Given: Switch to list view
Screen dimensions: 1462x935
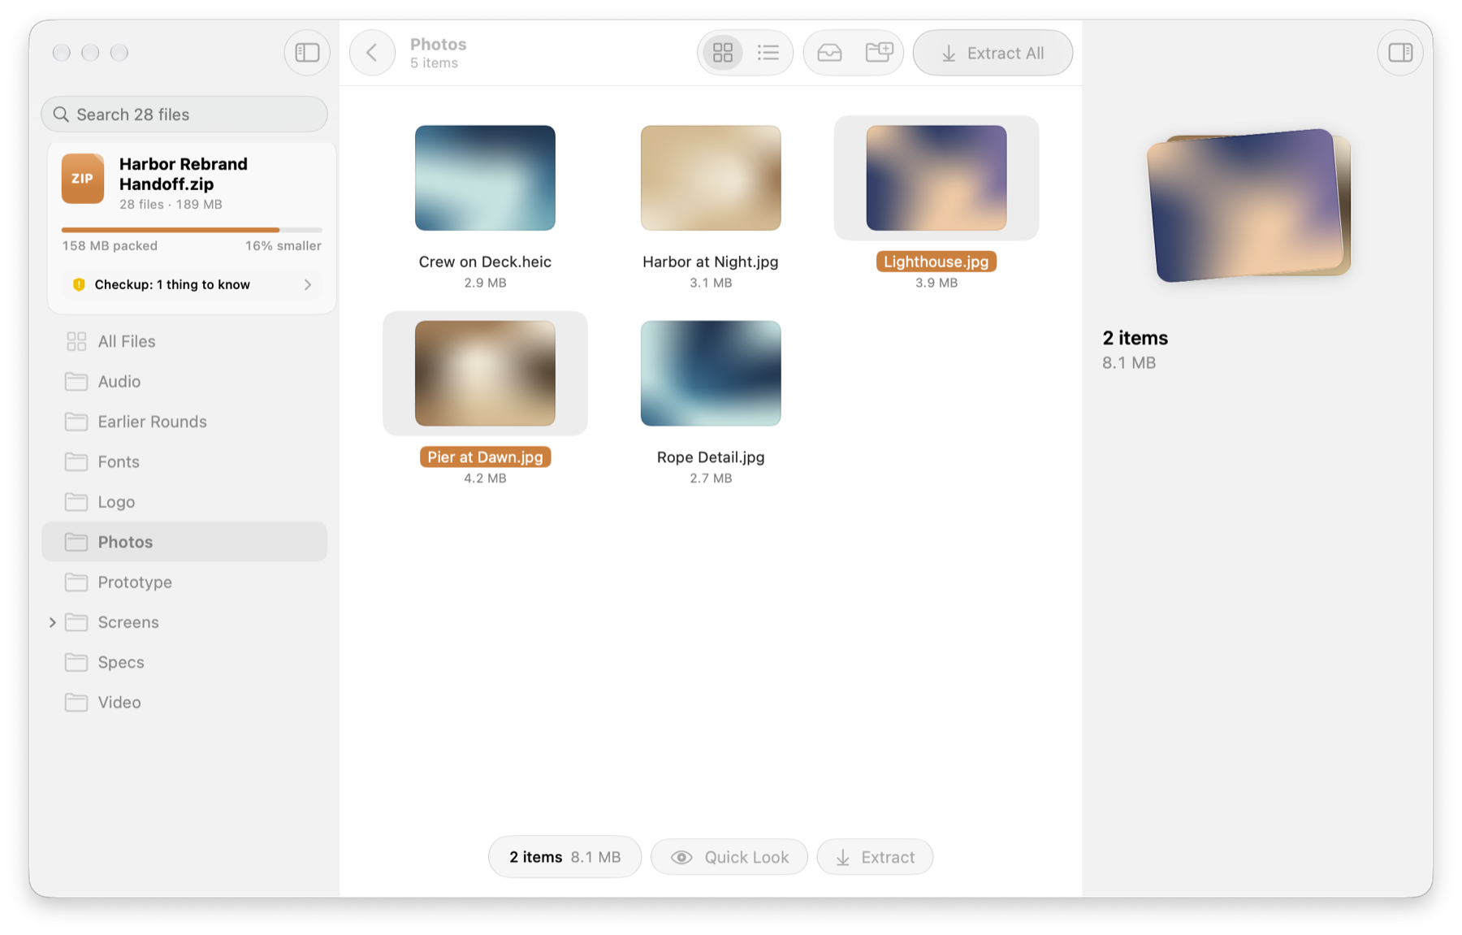Looking at the screenshot, I should click(x=768, y=53).
